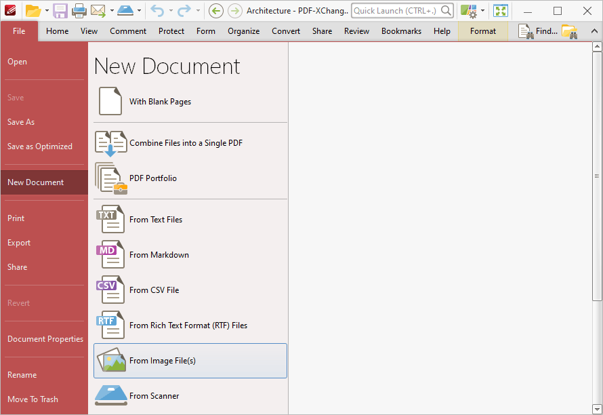
Task: Click the Find... search tool
Action: coord(537,31)
